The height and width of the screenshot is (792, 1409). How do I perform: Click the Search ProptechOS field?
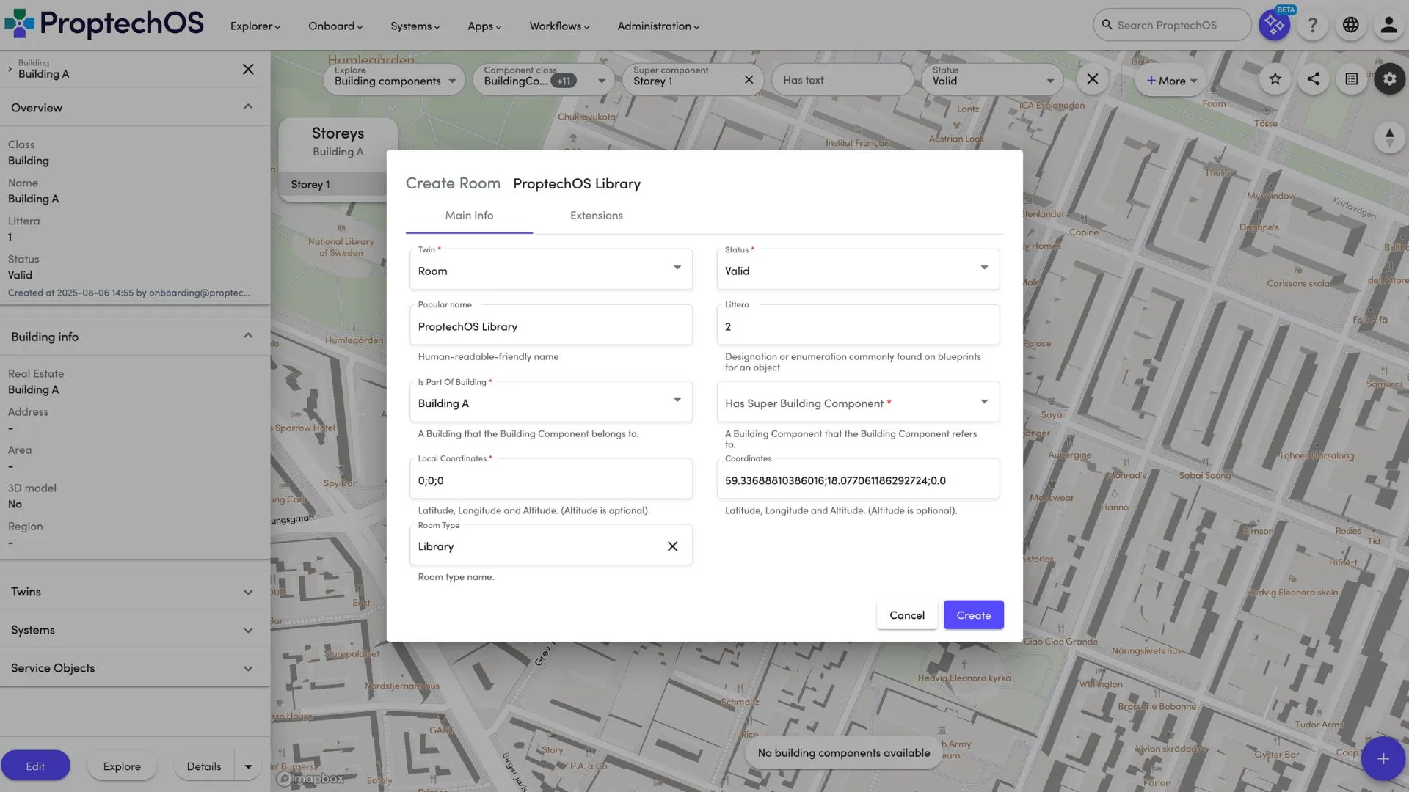tap(1172, 25)
